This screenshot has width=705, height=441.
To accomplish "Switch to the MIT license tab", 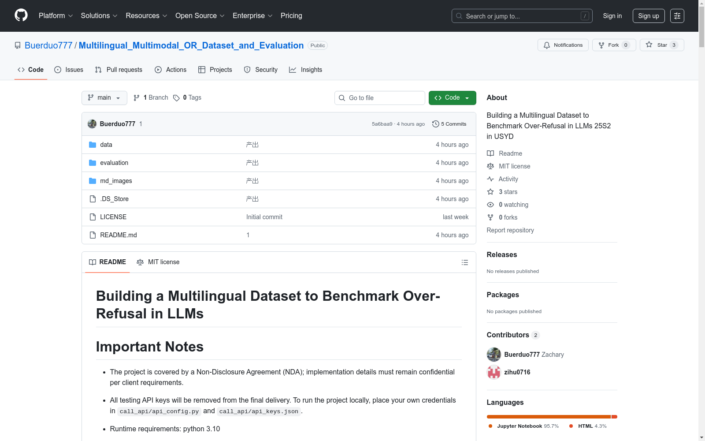I will (158, 262).
